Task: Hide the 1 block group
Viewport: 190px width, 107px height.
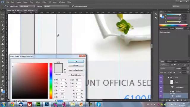Action: [161, 78]
